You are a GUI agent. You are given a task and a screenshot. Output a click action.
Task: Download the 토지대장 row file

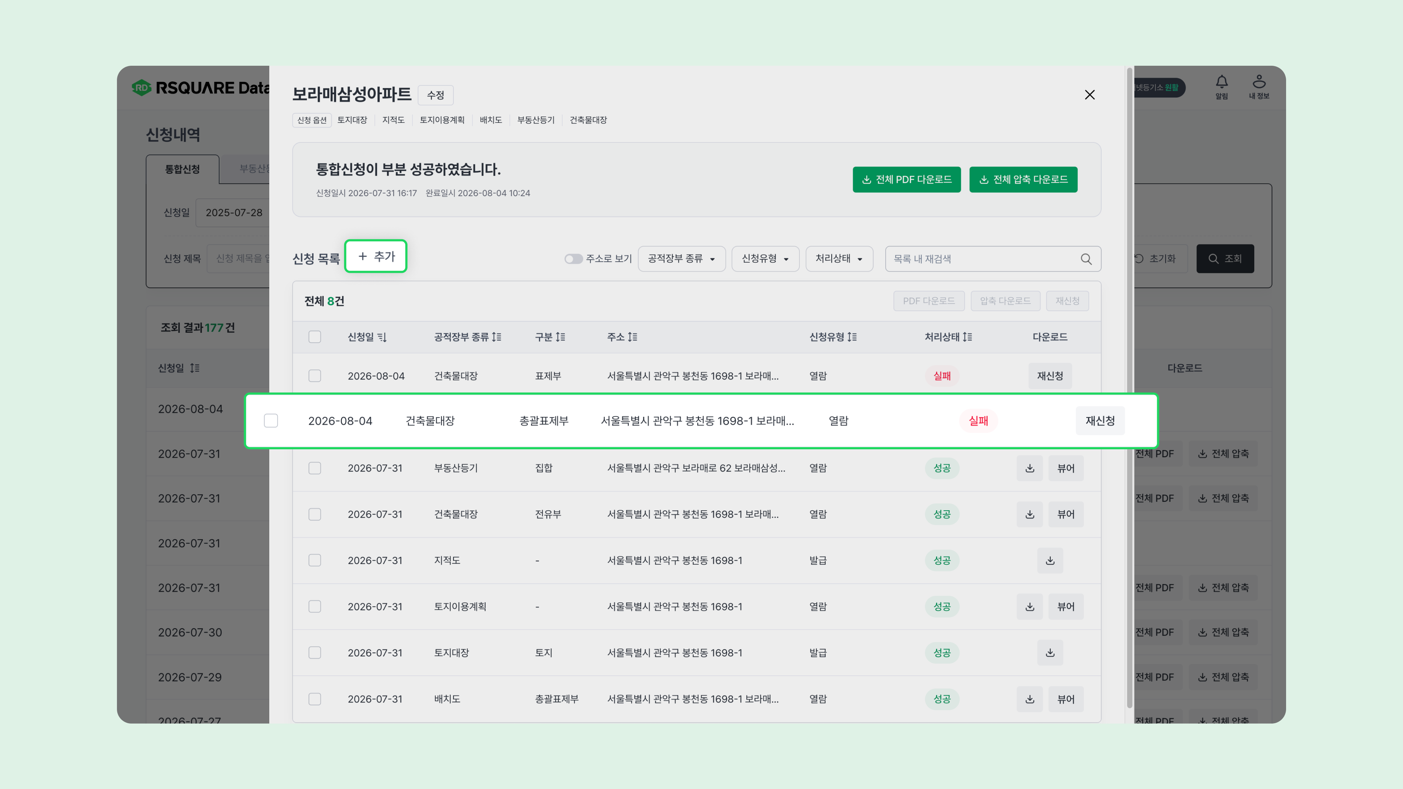tap(1050, 653)
